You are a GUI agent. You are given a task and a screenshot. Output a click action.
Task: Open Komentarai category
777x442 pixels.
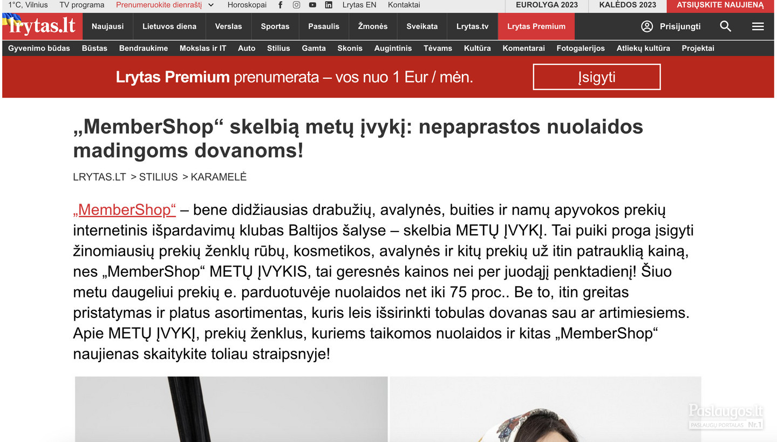(x=523, y=48)
